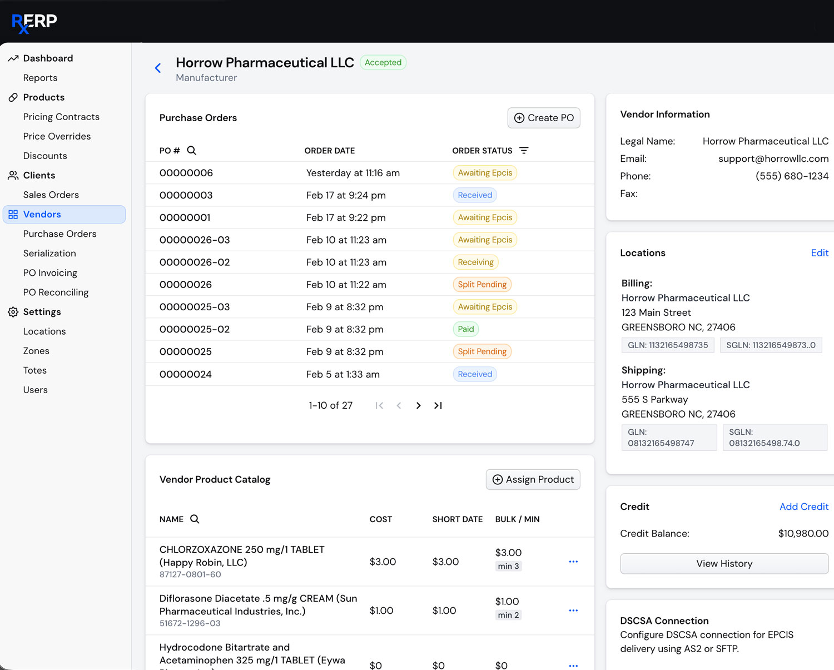Viewport: 834px width, 670px height.
Task: Search purchase orders by PO number
Action: 191,151
